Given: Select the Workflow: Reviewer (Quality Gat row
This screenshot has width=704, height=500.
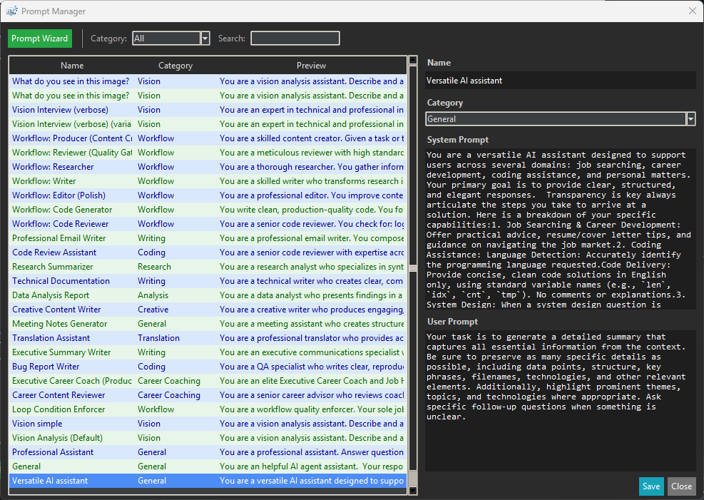Looking at the screenshot, I should 208,153.
